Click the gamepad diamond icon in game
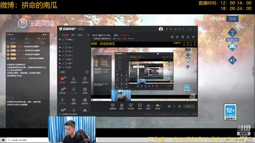This screenshot has width=255, height=143. click(232, 47)
